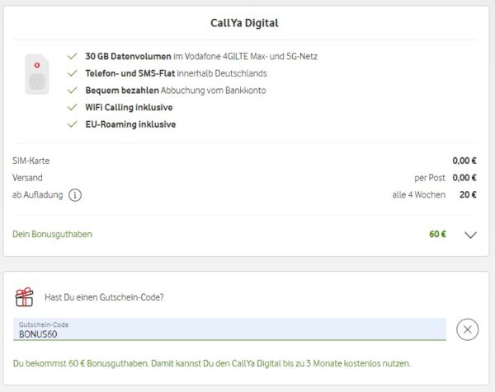The image size is (495, 392).
Task: Click the info icon beside ab Aufladung
Action: point(76,195)
